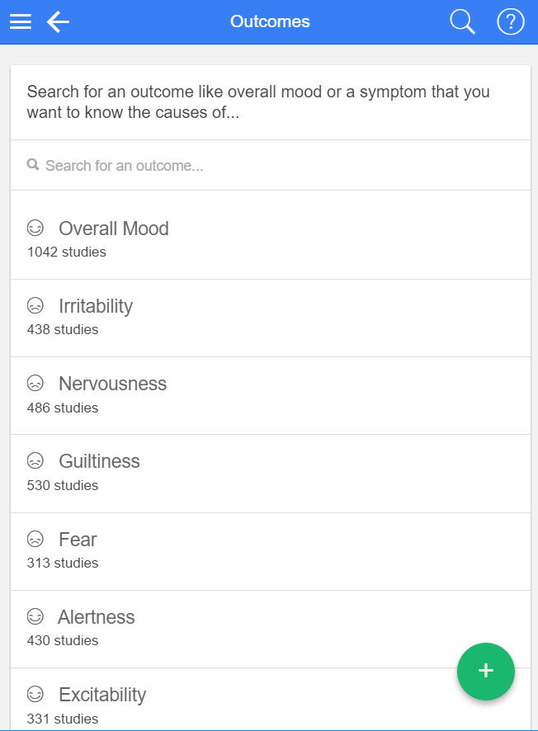The height and width of the screenshot is (731, 538).
Task: Select the Irritability outcome
Action: tap(96, 306)
